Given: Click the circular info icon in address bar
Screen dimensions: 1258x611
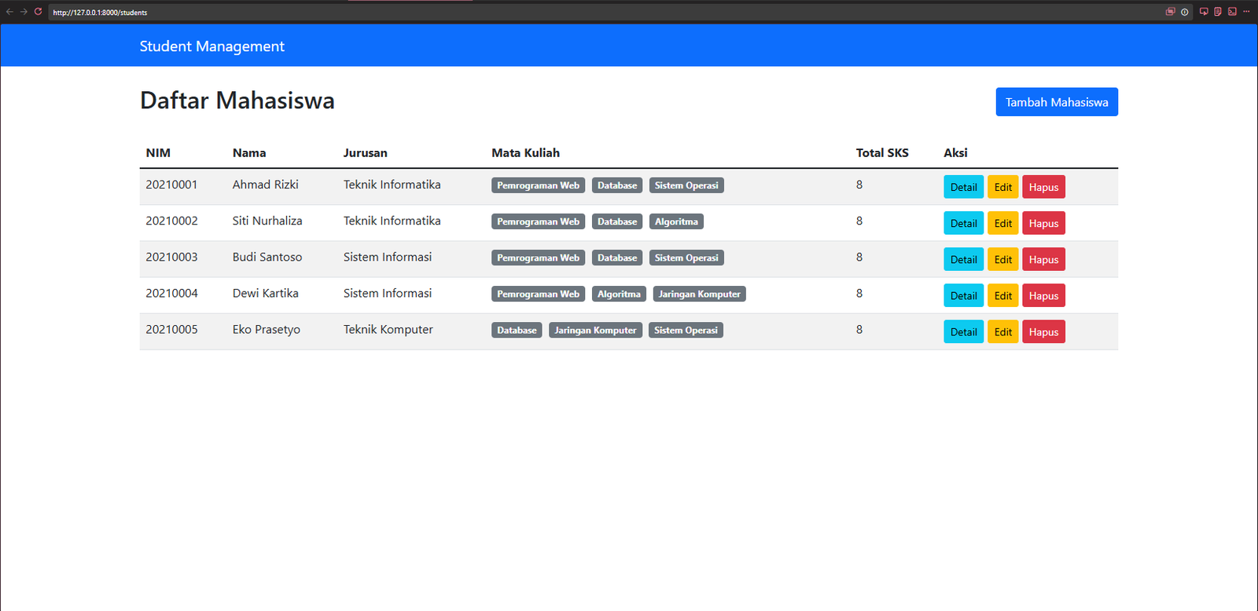Looking at the screenshot, I should pos(1184,12).
